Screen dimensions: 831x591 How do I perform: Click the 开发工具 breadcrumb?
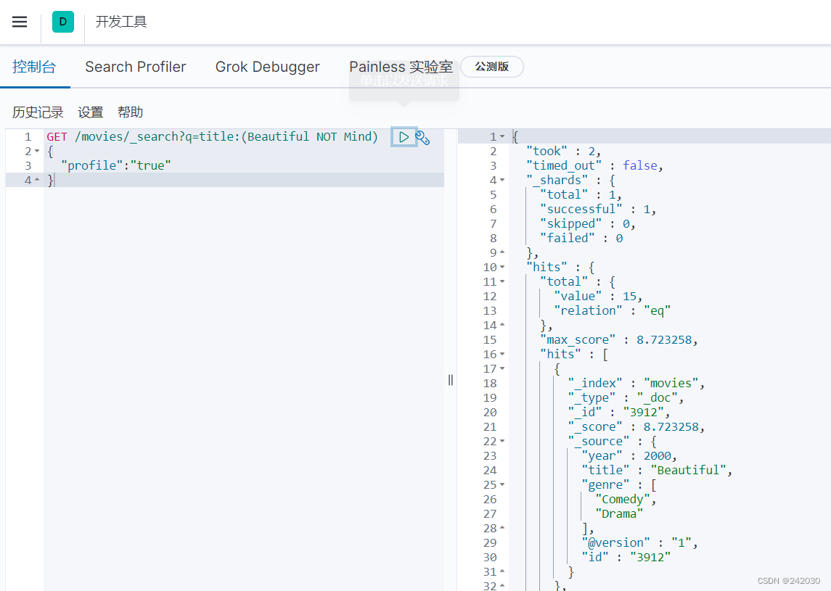(121, 22)
